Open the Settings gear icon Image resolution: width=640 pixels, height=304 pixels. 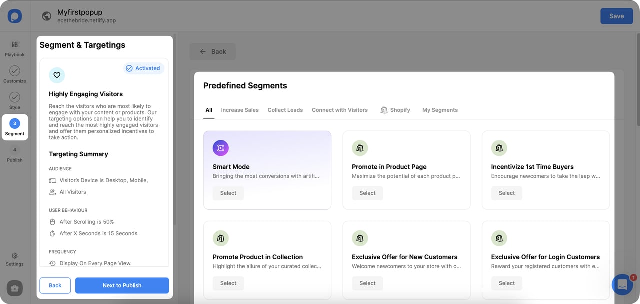pos(15,256)
